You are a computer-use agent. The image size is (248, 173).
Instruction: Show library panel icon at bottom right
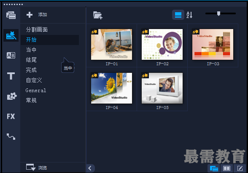(x=214, y=168)
